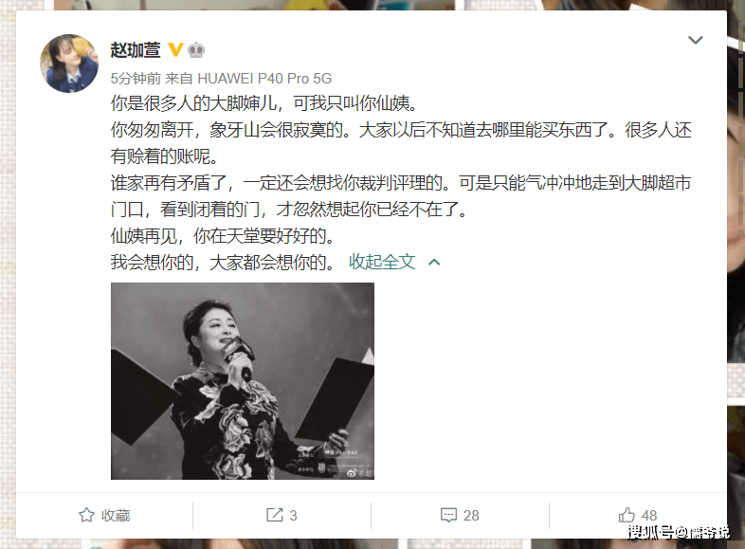Open the username 赵珈萱 profile link
This screenshot has width=745, height=549.
pyautogui.click(x=136, y=50)
